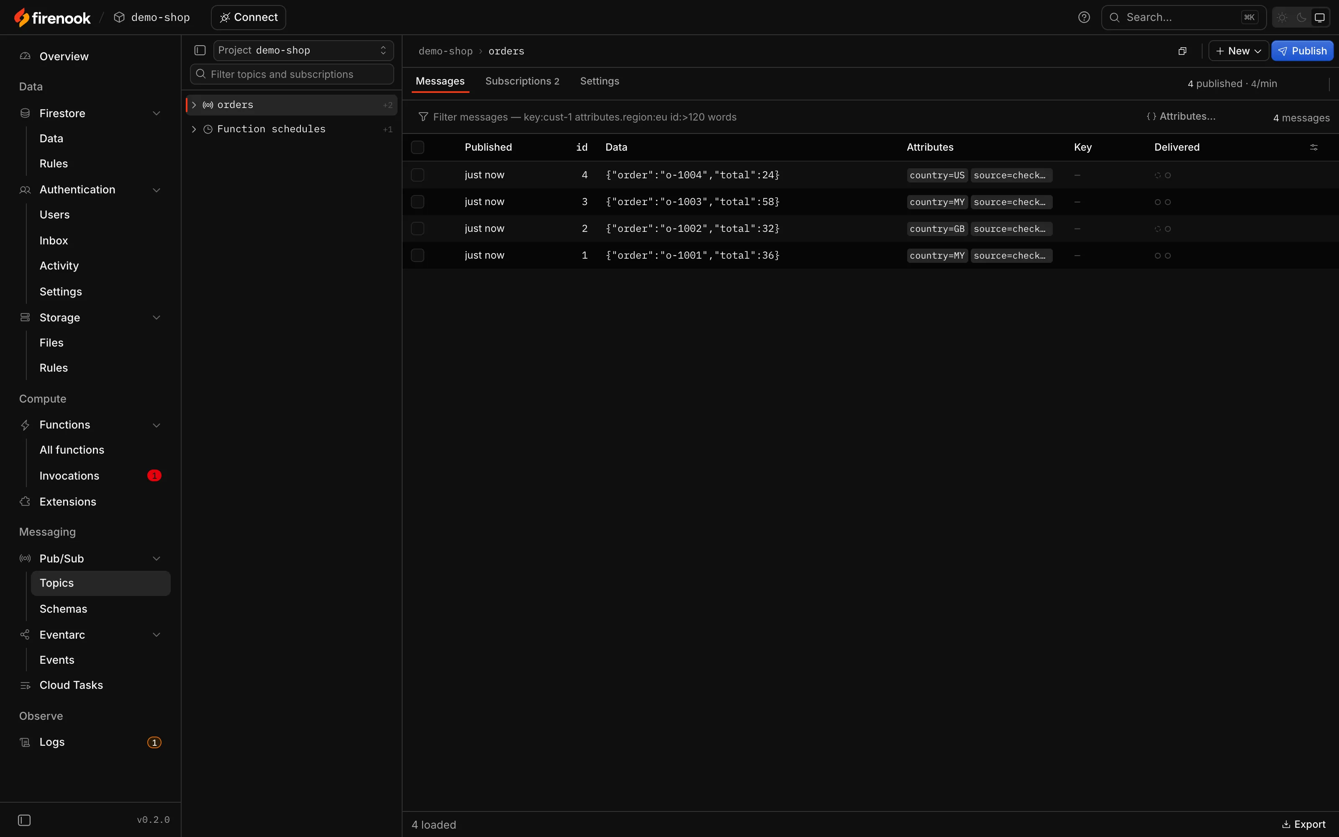
Task: Open the New dropdown menu
Action: (1238, 51)
